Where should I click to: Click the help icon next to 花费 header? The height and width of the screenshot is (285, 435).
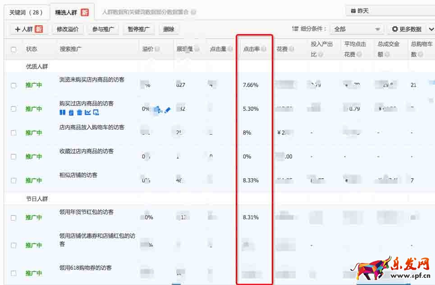292,49
